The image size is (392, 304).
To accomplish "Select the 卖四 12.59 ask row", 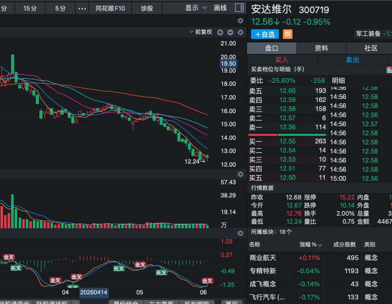I will point(287,100).
